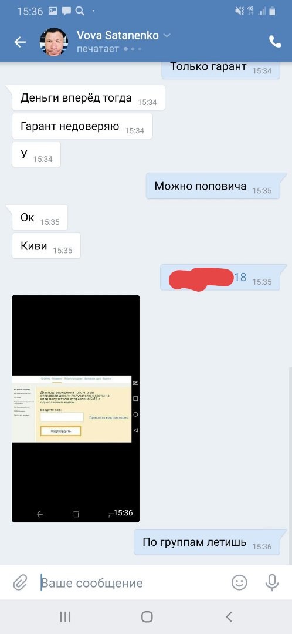Open the emoji smiley picker
This screenshot has width=292, height=634.
[239, 582]
